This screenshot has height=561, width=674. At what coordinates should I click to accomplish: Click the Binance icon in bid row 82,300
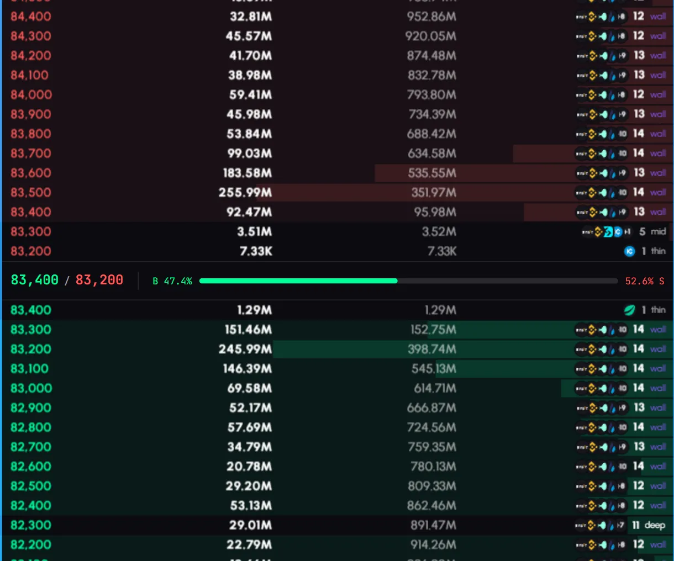[592, 525]
